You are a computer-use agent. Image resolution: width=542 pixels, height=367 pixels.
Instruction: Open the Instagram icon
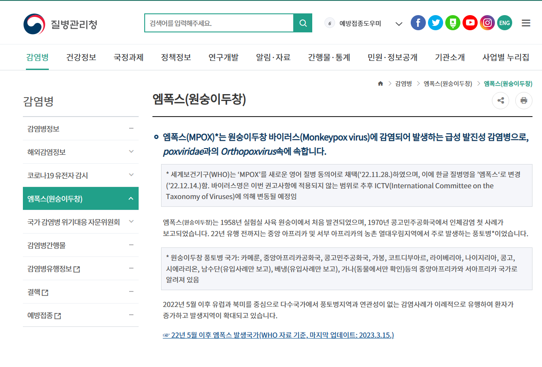click(x=487, y=22)
